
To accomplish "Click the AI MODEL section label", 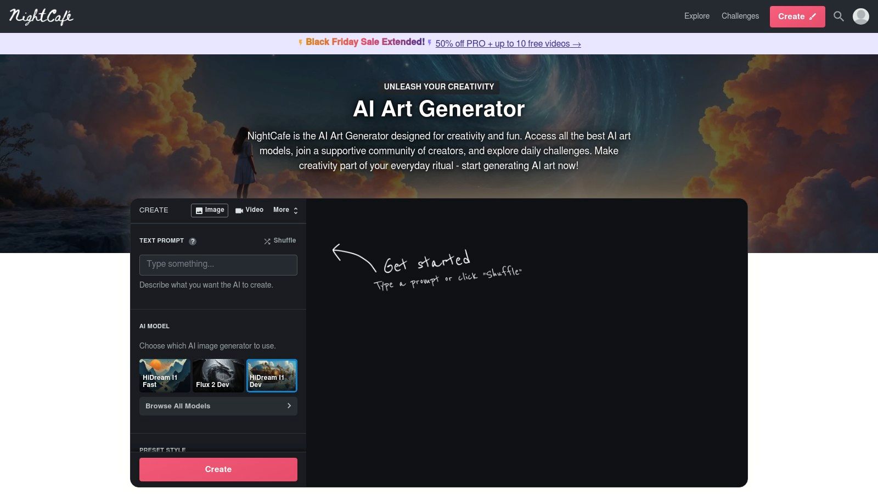I will click(x=154, y=326).
